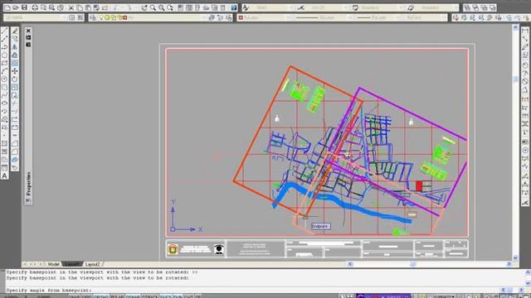
Task: Open the Lineweight control dropdown
Action: (377, 17)
